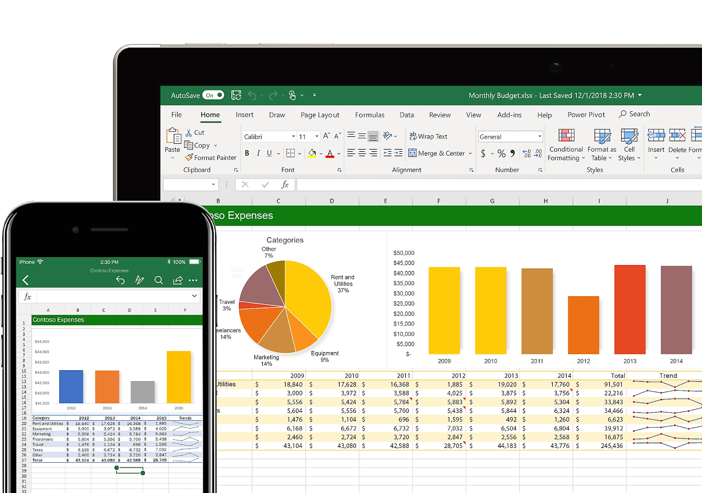The image size is (702, 493).
Task: Click the Copy command
Action: tap(201, 145)
